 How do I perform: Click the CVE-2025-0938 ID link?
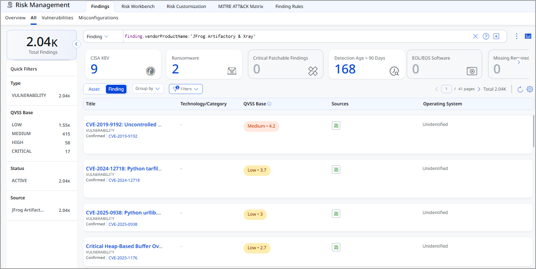pos(123,224)
